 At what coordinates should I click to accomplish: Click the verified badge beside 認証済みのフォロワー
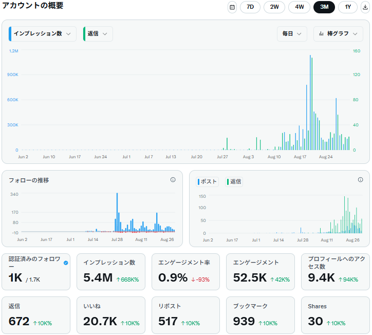(66, 263)
